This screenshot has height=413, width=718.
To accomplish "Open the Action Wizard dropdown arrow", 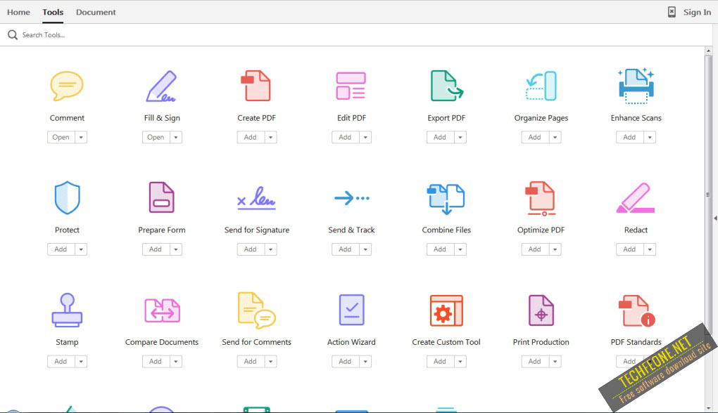I will coord(365,361).
